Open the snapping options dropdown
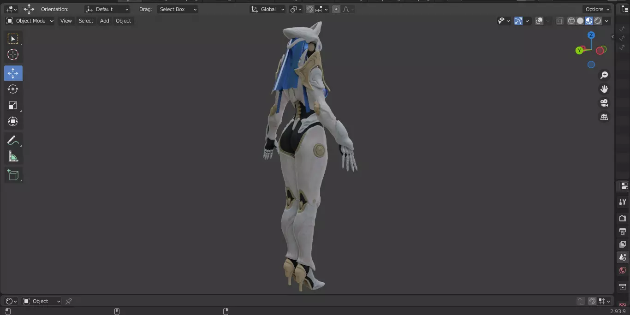 coord(322,9)
